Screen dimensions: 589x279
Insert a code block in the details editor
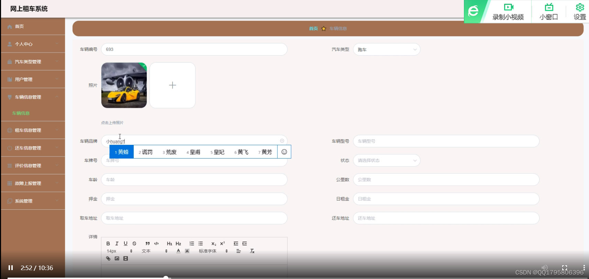pyautogui.click(x=156, y=244)
